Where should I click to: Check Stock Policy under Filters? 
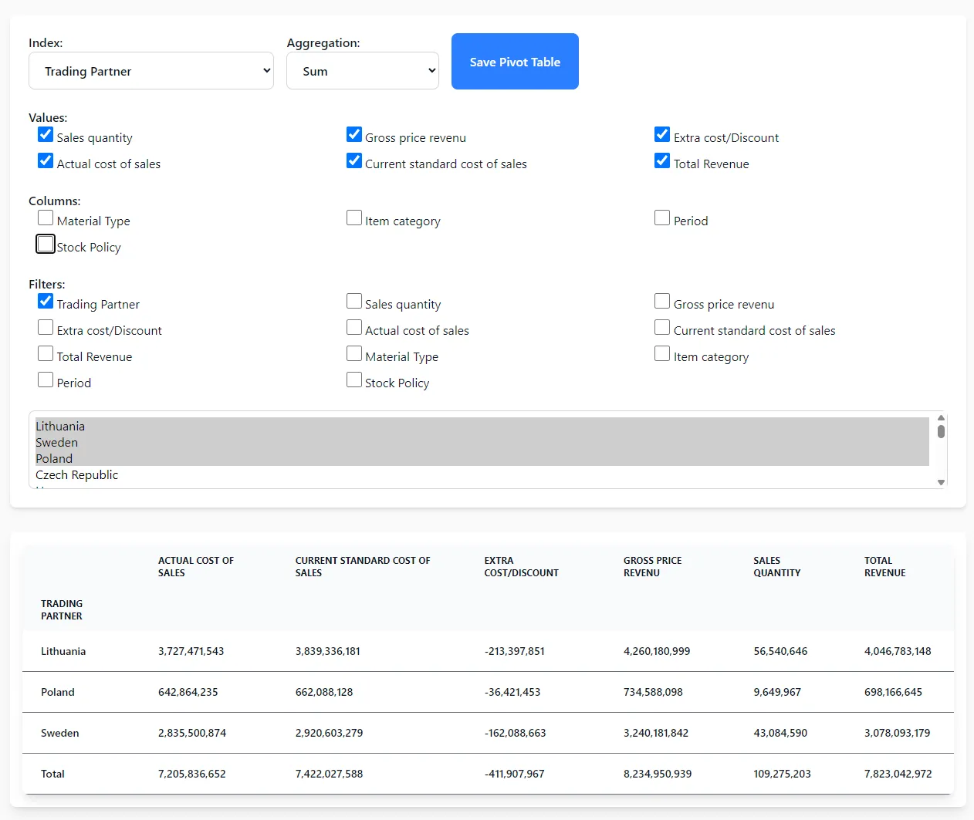[354, 380]
